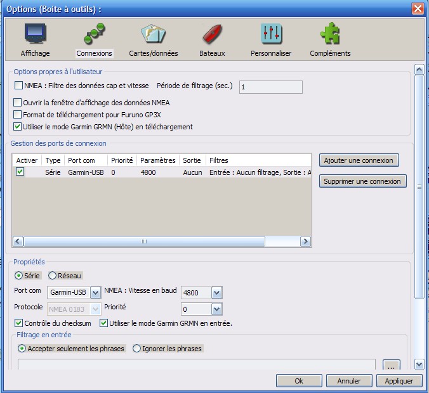The width and height of the screenshot is (429, 393).
Task: Click the red Bateaux boat icon
Action: [211, 34]
